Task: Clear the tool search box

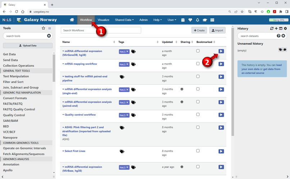Action: [49, 36]
